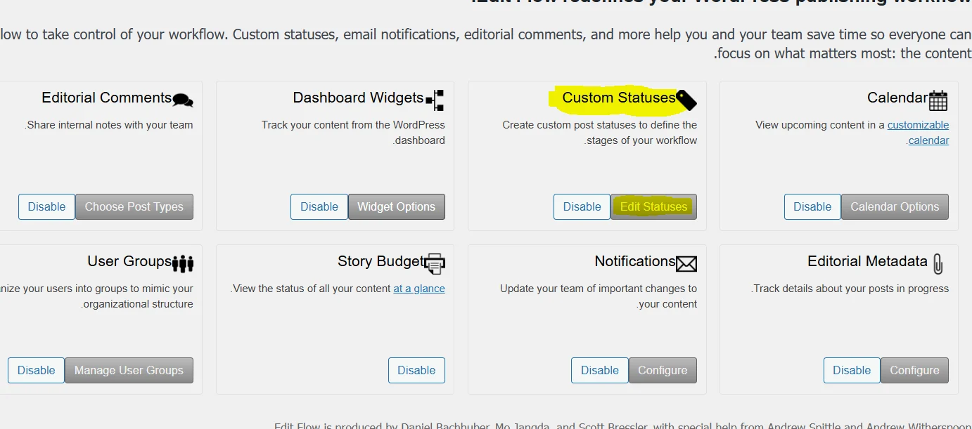Click the Custom Statuses tag icon

[x=686, y=100]
